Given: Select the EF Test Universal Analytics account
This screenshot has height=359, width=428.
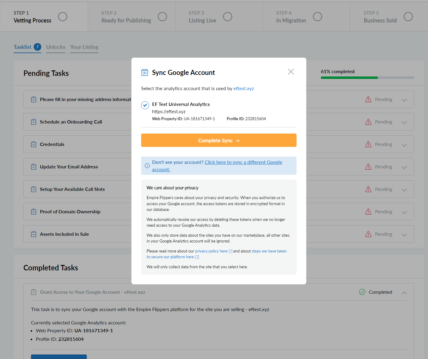Looking at the screenshot, I should click(x=145, y=105).
